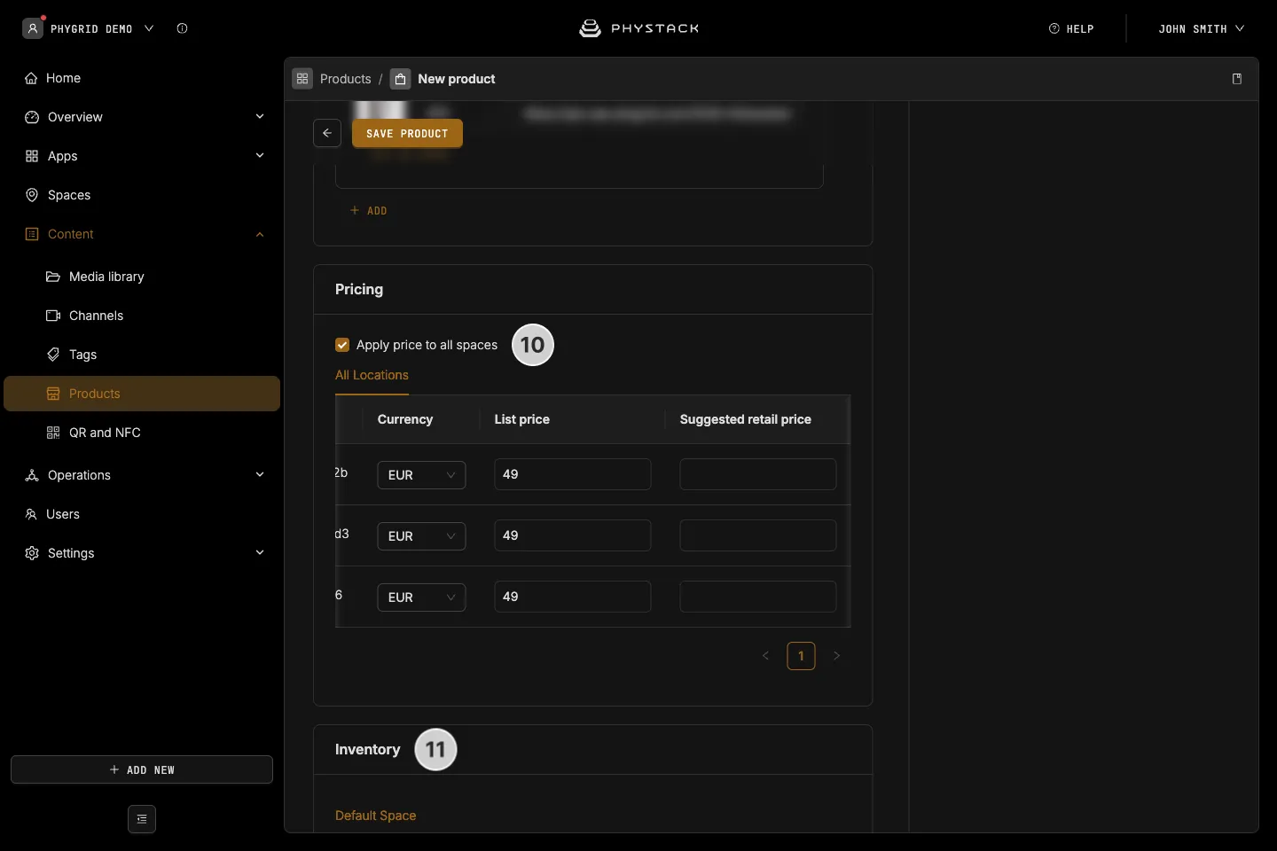Click the Home icon in the sidebar

pos(31,78)
